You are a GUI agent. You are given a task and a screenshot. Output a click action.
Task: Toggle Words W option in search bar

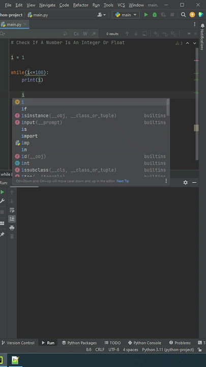click(x=85, y=34)
